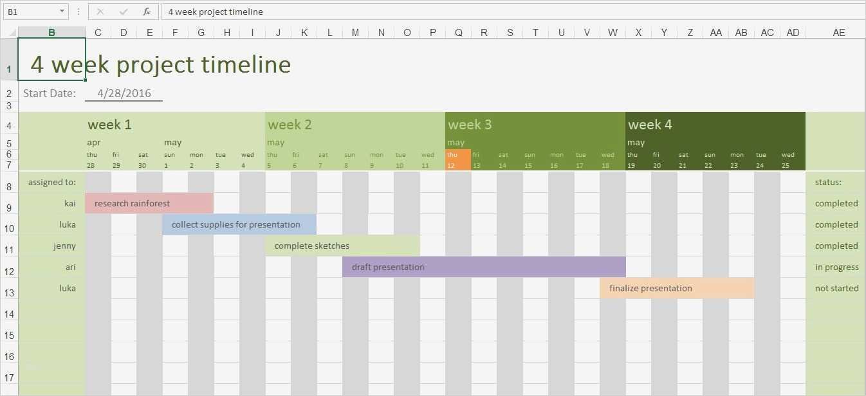Viewport: 866px width, 396px height.
Task: Select column C header
Action: (x=98, y=32)
